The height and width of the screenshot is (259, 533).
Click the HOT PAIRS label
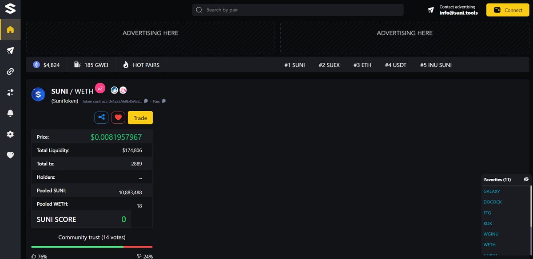click(146, 65)
